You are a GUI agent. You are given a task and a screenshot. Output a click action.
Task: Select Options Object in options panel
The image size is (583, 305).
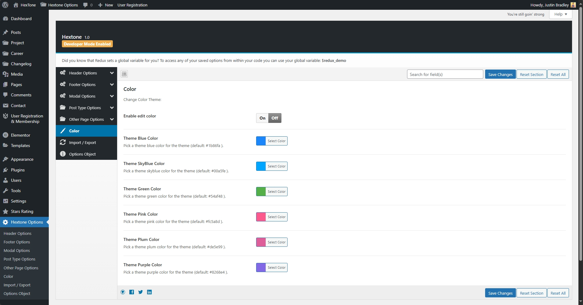(82, 154)
